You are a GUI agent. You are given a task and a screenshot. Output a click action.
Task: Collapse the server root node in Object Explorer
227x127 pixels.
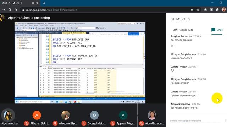16,37
